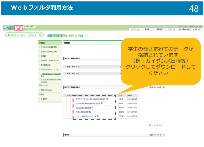Click the 2020/03/24 date cell
This screenshot has width=204, height=147.
coord(132,99)
